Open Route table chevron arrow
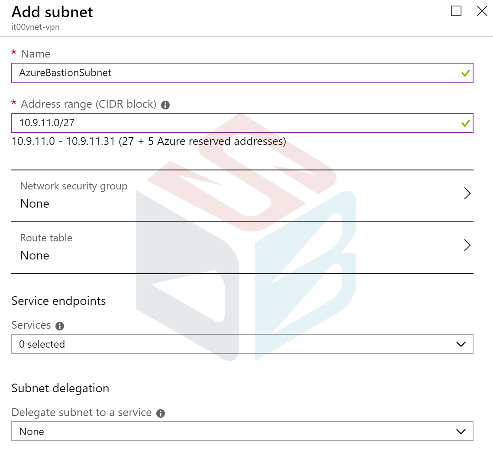Screen dimensions: 493x474 point(467,245)
